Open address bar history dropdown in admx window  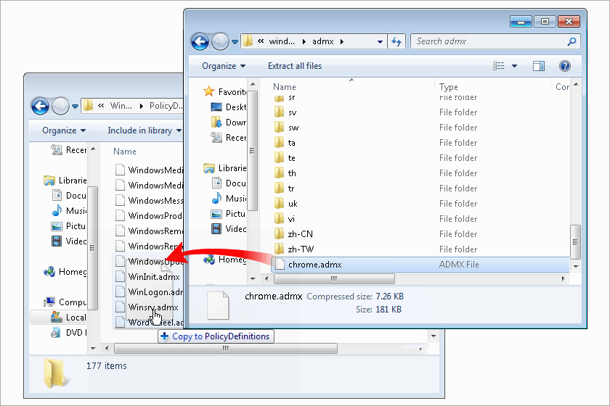[380, 41]
